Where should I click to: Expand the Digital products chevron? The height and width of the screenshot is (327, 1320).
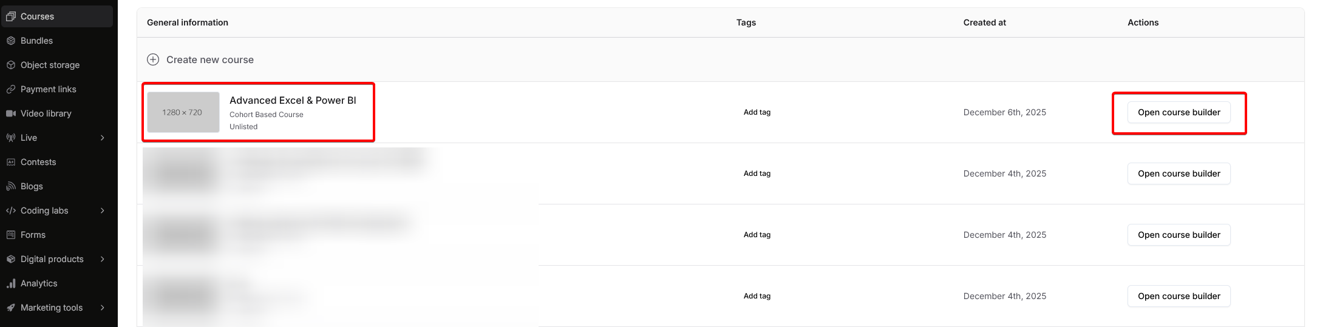(x=102, y=259)
